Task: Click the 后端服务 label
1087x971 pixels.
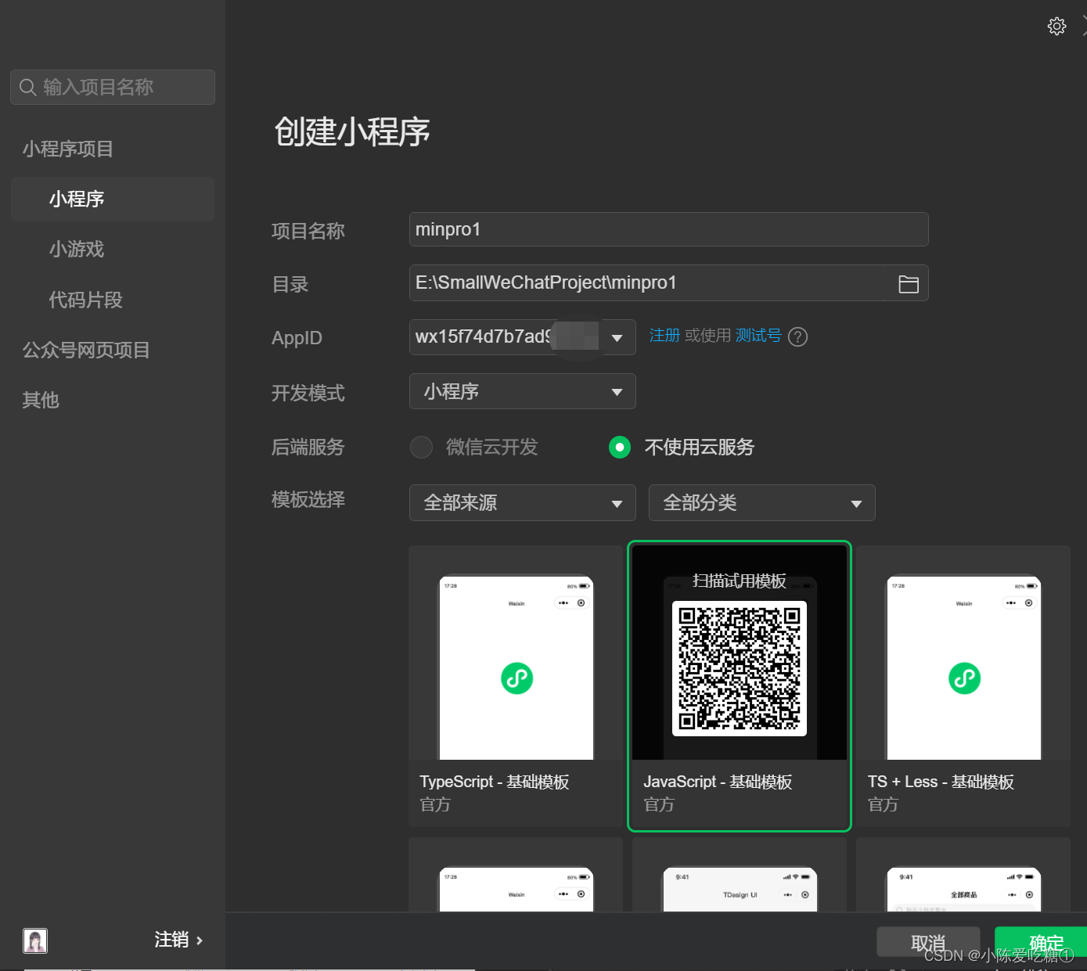Action: [308, 447]
